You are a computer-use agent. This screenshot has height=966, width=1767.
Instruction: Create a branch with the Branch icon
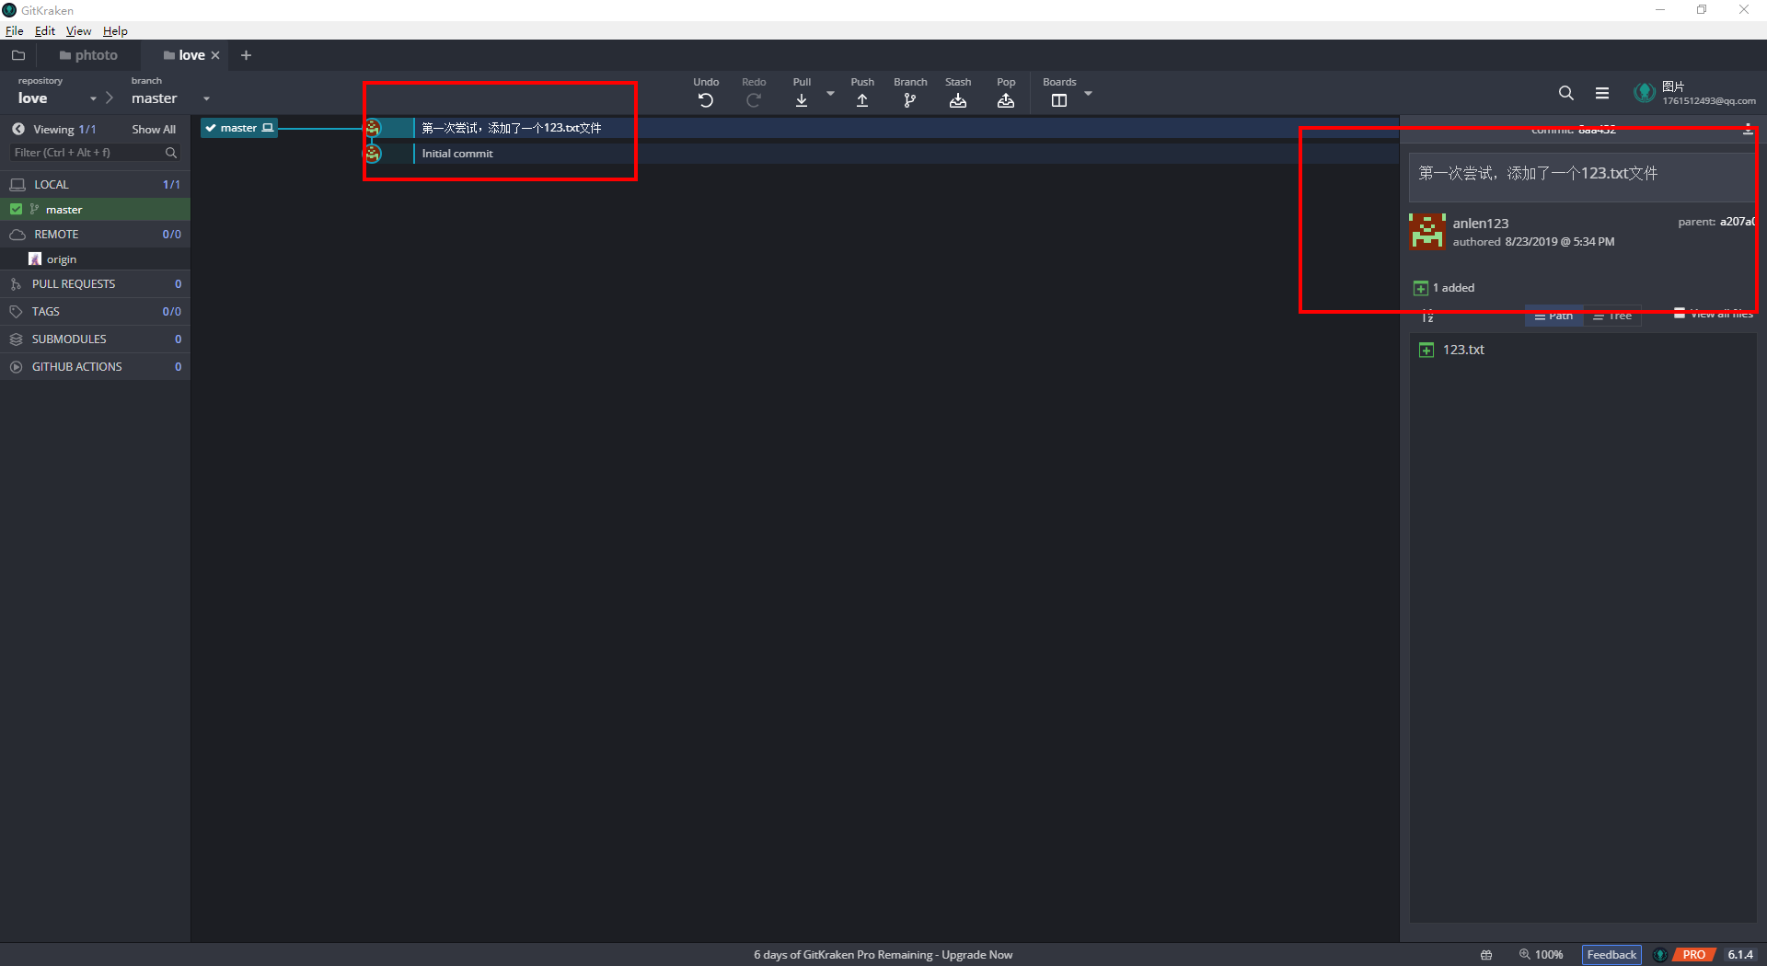[x=910, y=100]
